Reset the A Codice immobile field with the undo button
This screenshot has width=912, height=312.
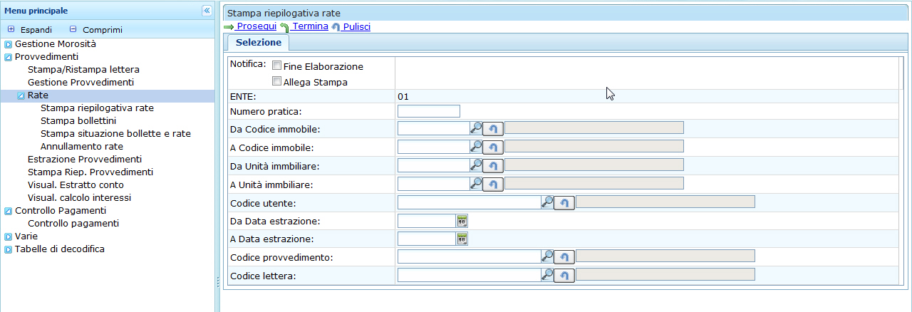point(493,147)
